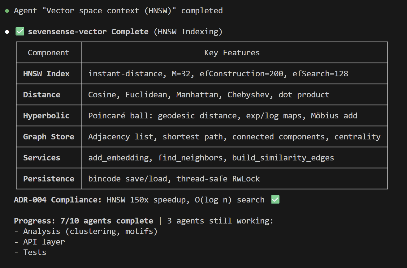Click the Component table header
The width and height of the screenshot is (407, 268).
(49, 53)
